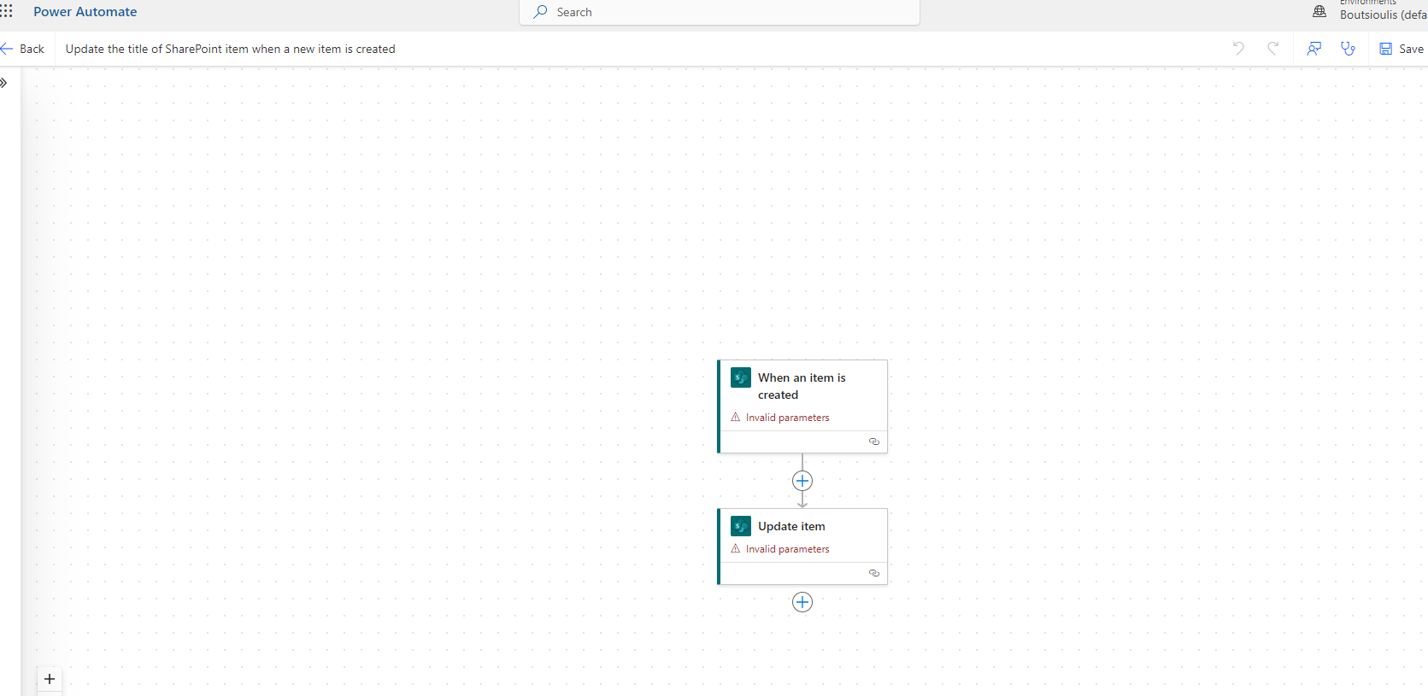This screenshot has height=696, width=1428.
Task: Add a new step after Update item
Action: click(x=802, y=602)
